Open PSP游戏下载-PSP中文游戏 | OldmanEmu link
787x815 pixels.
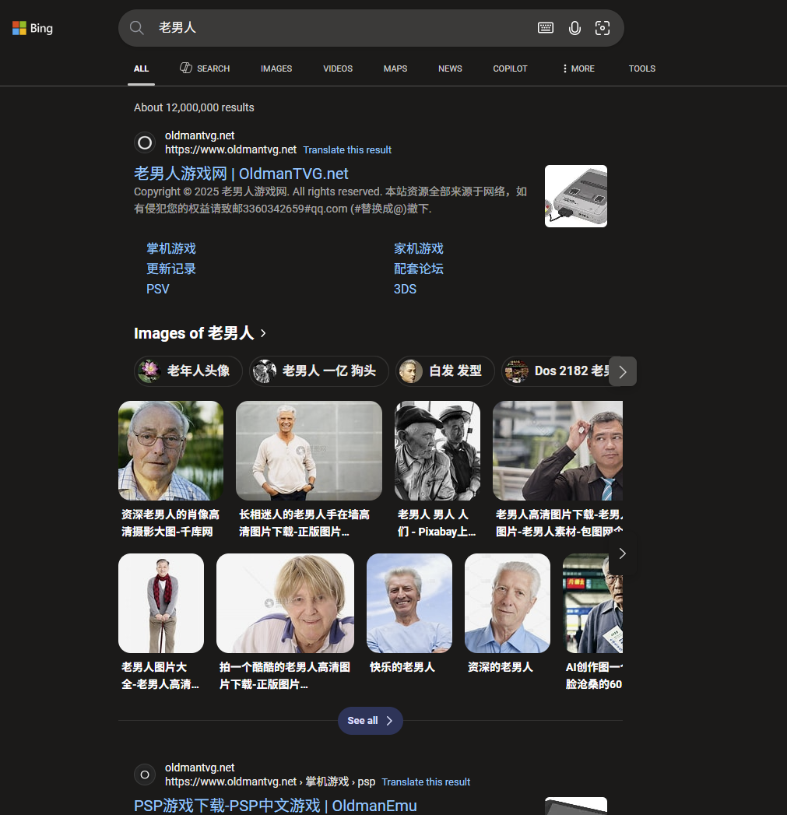(x=276, y=806)
